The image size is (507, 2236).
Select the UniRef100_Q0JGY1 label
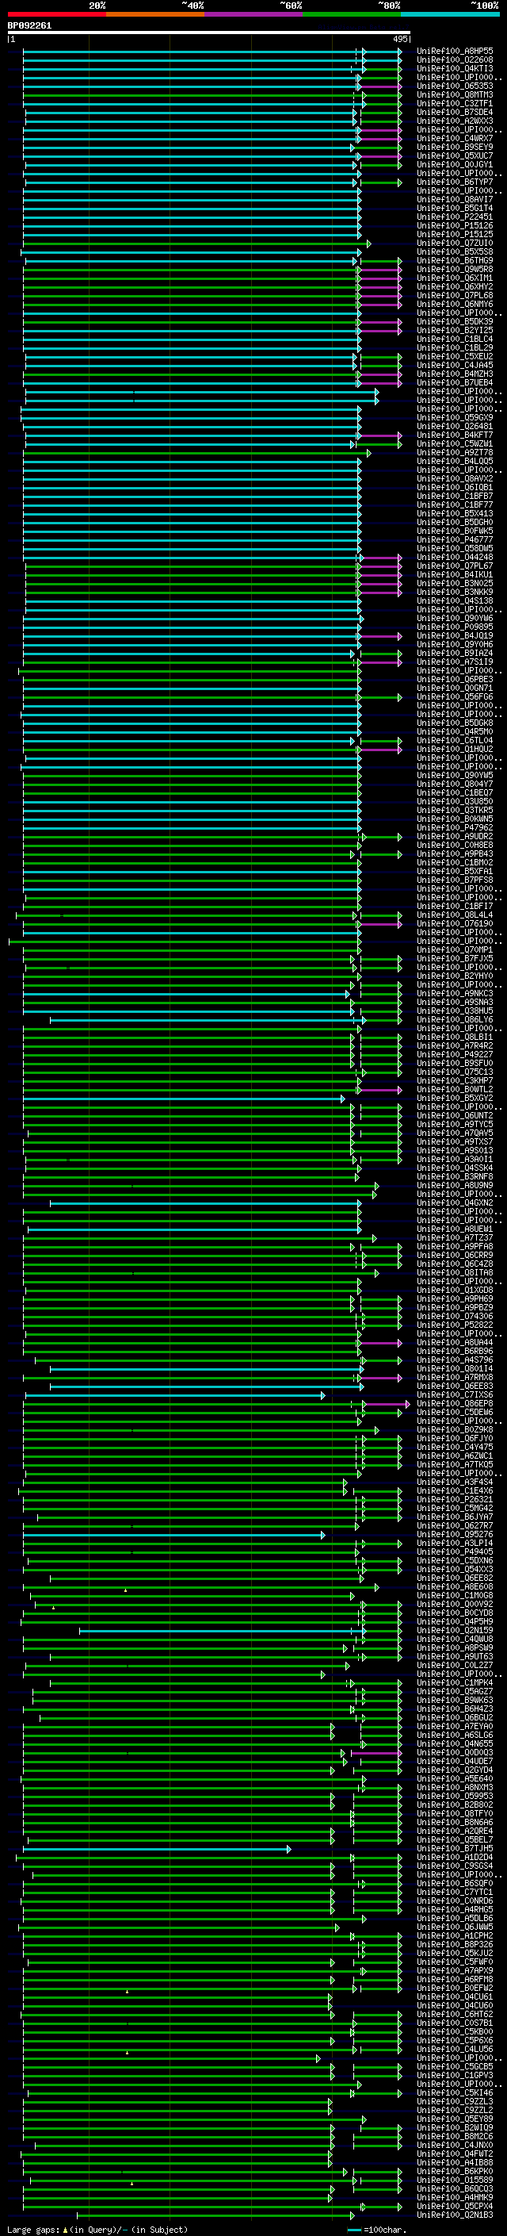[455, 164]
